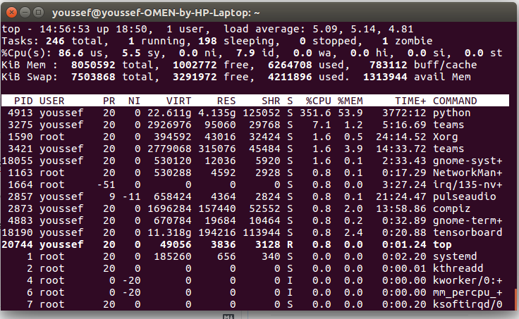The width and height of the screenshot is (519, 319).
Task: Click the 1313944 avail Mem value
Action: (385, 77)
